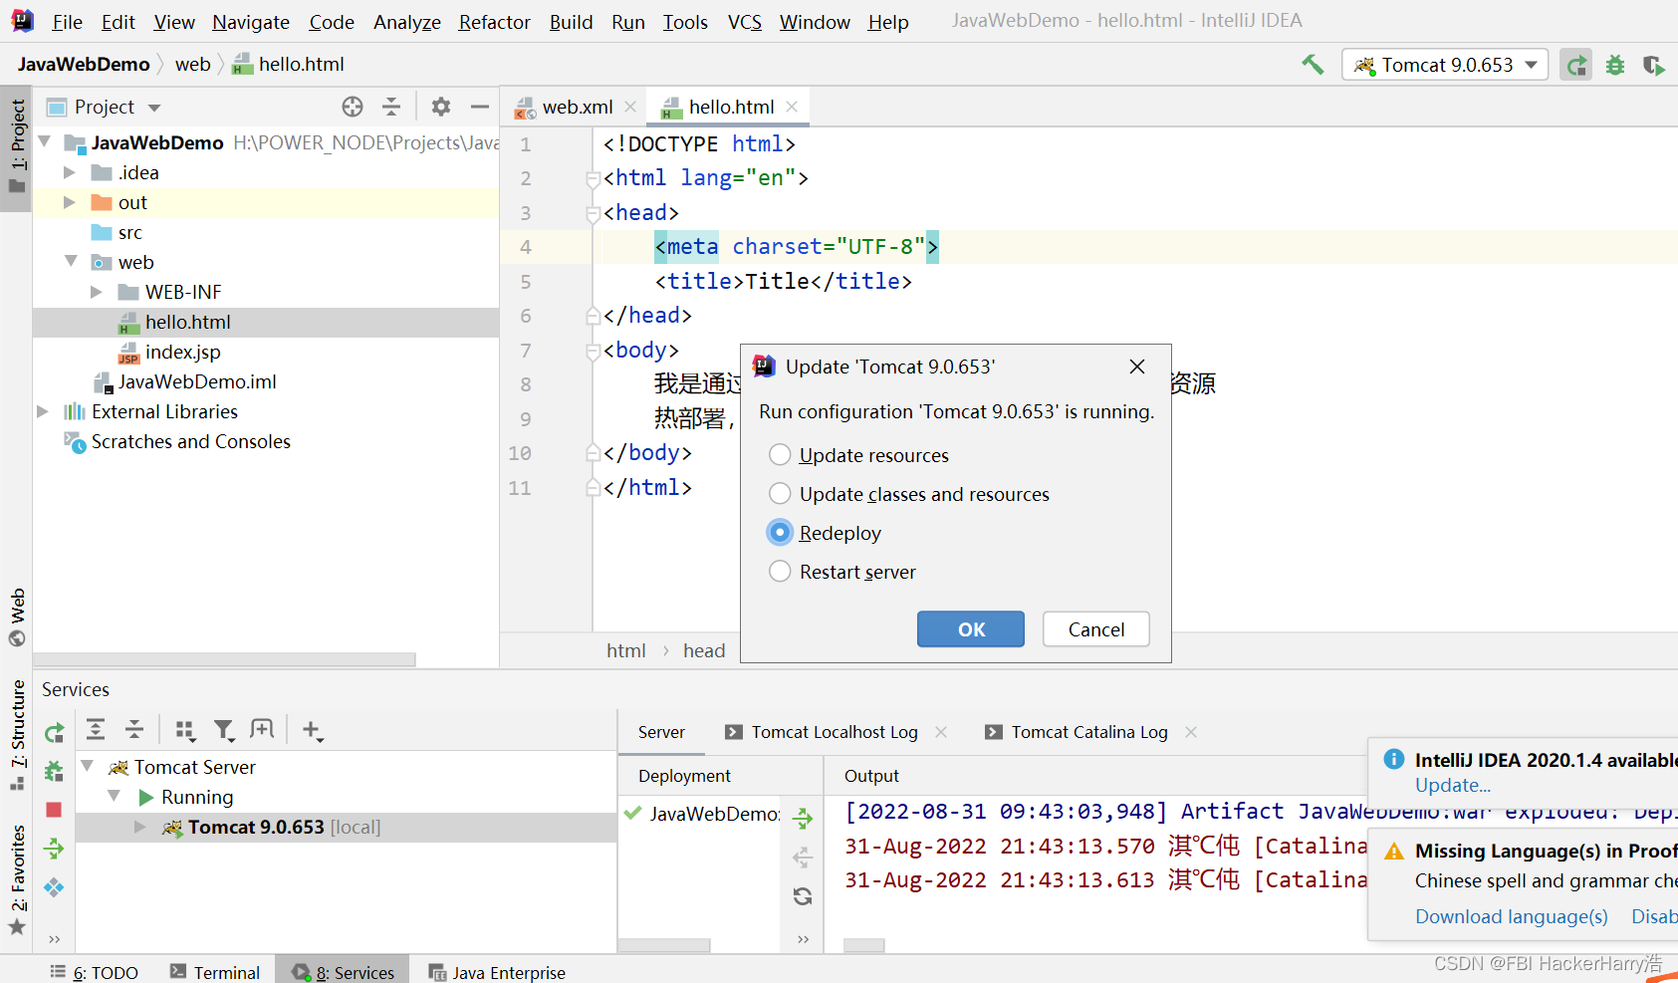Click the Undeploy arrow icon in Deployment panel
The image size is (1678, 983).
803,858
